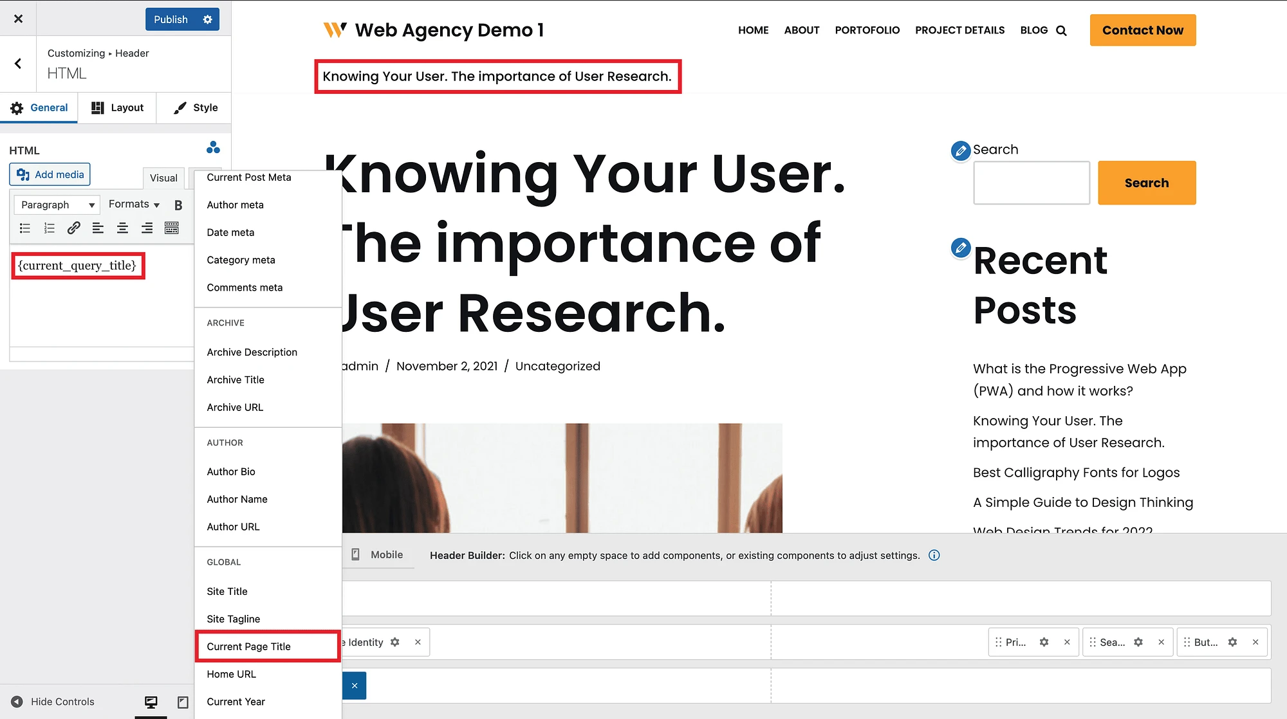Click the link insertion icon in toolbar
This screenshot has width=1287, height=719.
point(74,229)
